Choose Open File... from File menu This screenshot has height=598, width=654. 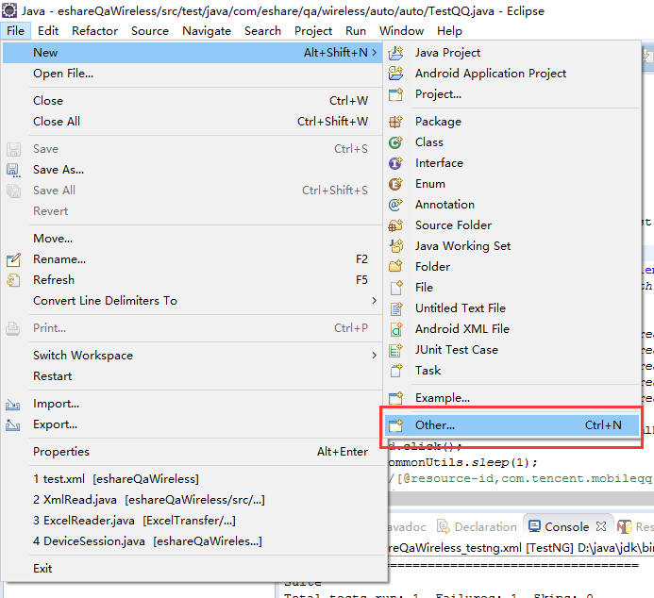pyautogui.click(x=193, y=74)
